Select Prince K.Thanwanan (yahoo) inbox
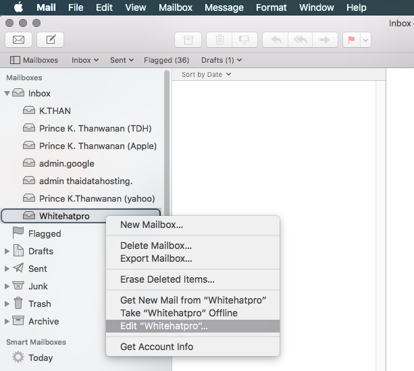The height and width of the screenshot is (371, 414). [97, 198]
